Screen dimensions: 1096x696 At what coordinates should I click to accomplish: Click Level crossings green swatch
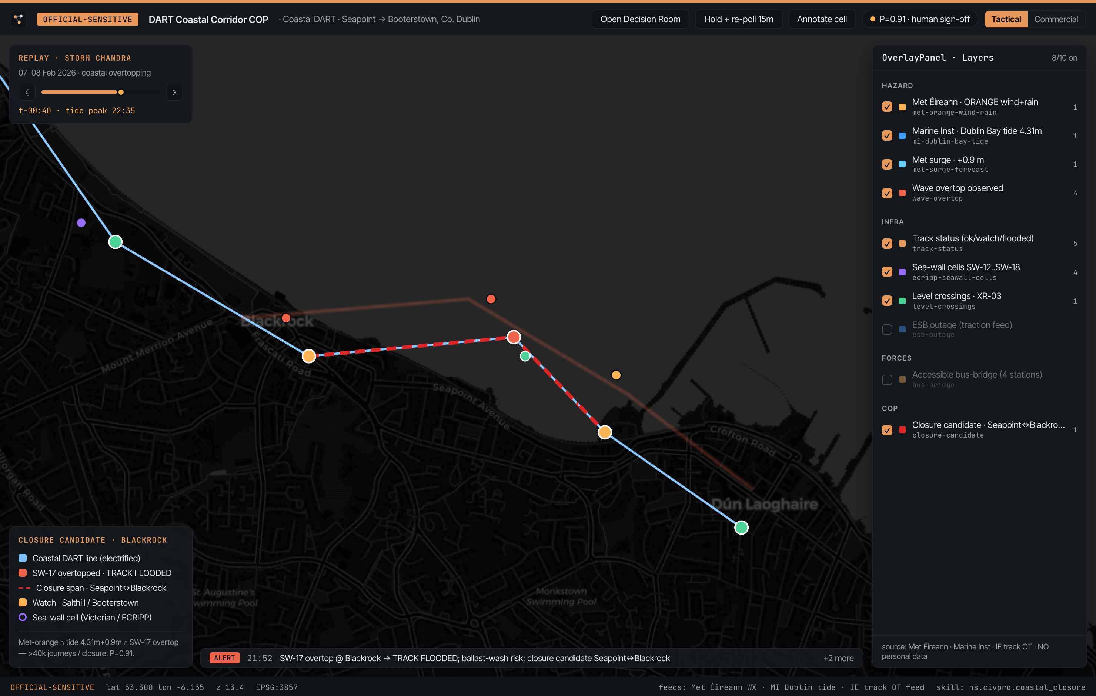[902, 301]
